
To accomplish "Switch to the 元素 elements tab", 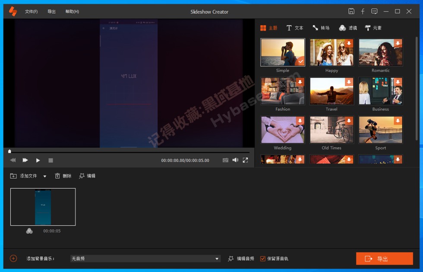I will 373,28.
